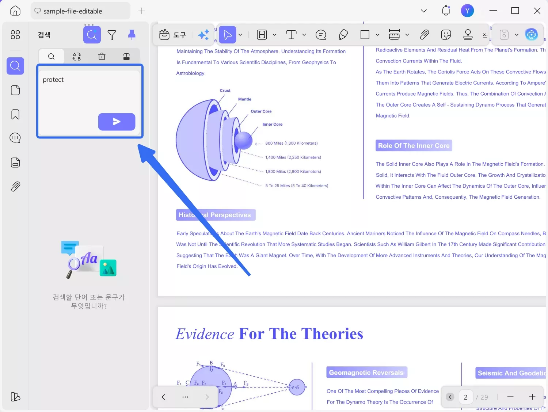This screenshot has height=412, width=548.
Task: Open the search panel in left sidebar
Action: 15,66
